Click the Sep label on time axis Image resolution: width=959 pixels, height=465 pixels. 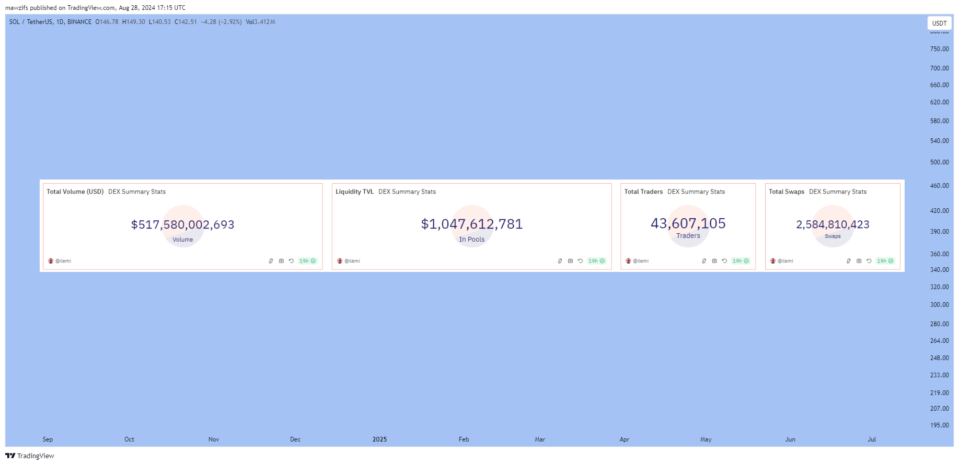tap(48, 439)
